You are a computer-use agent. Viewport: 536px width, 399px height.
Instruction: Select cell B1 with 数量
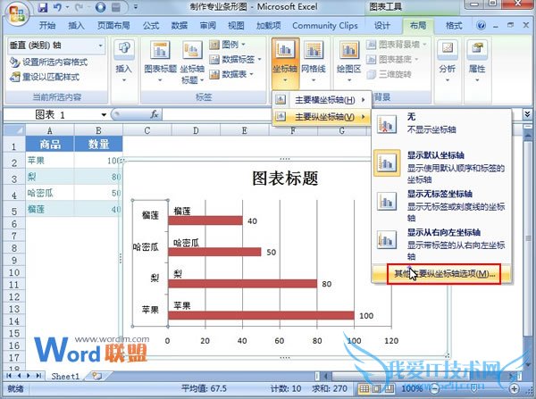(98, 145)
